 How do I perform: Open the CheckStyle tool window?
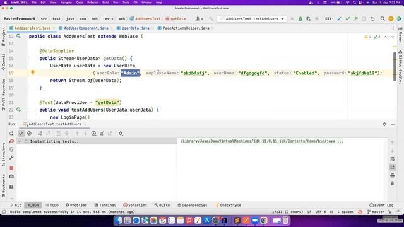tap(228, 205)
